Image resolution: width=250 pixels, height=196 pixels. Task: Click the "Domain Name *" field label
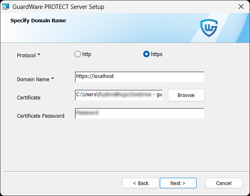pos(33,80)
